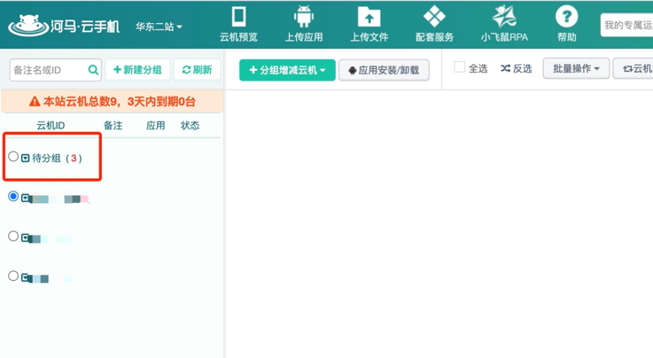The image size is (653, 358).
Task: Click 应用安装/卸载 button
Action: click(x=384, y=70)
